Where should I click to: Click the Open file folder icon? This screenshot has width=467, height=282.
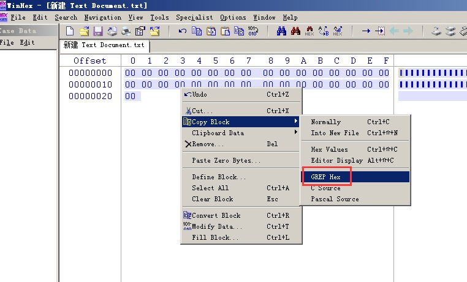84,31
